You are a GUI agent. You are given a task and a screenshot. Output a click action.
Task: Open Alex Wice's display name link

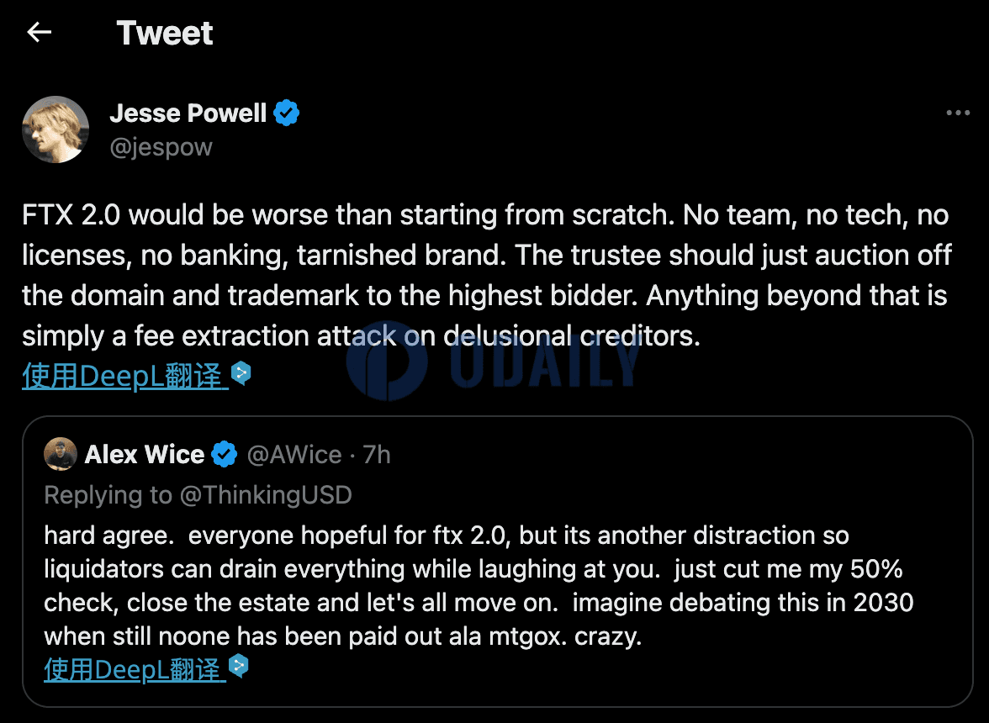pos(145,455)
